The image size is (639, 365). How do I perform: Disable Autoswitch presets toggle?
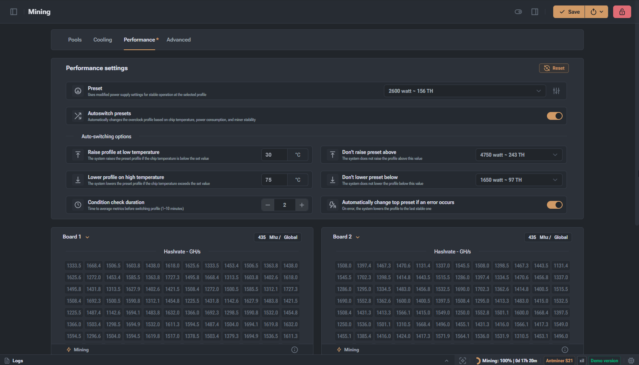pyautogui.click(x=555, y=116)
